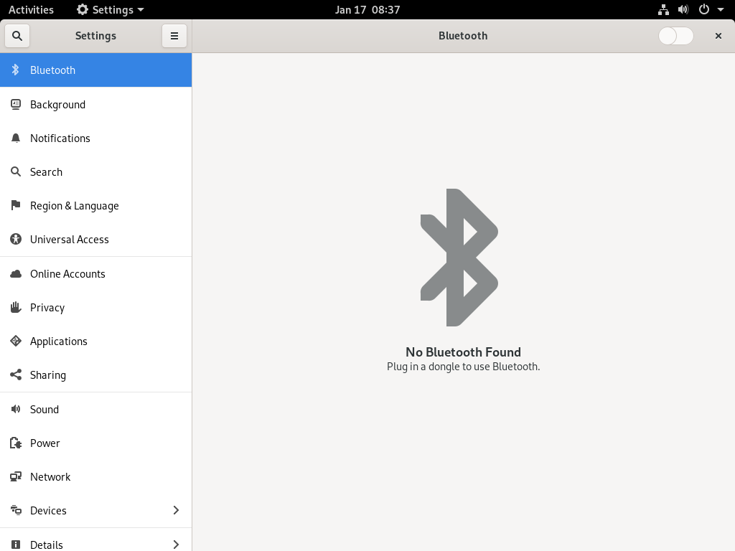Screen dimensions: 735x551
Task: Select the Privacy label in sidebar
Action: click(47, 308)
